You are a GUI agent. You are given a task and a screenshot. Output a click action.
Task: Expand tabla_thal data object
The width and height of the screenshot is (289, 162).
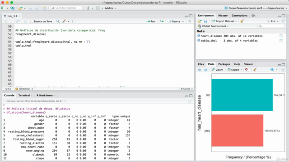pyautogui.click(x=199, y=40)
